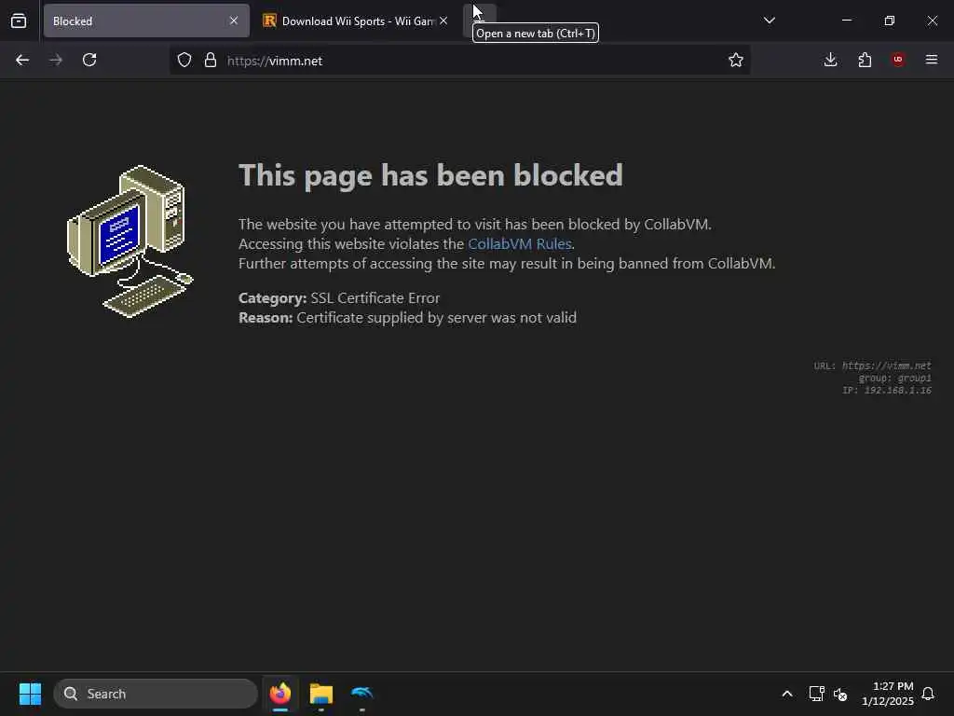This screenshot has width=954, height=716.
Task: Switch to Download Wii Sports tab
Action: pos(355,21)
